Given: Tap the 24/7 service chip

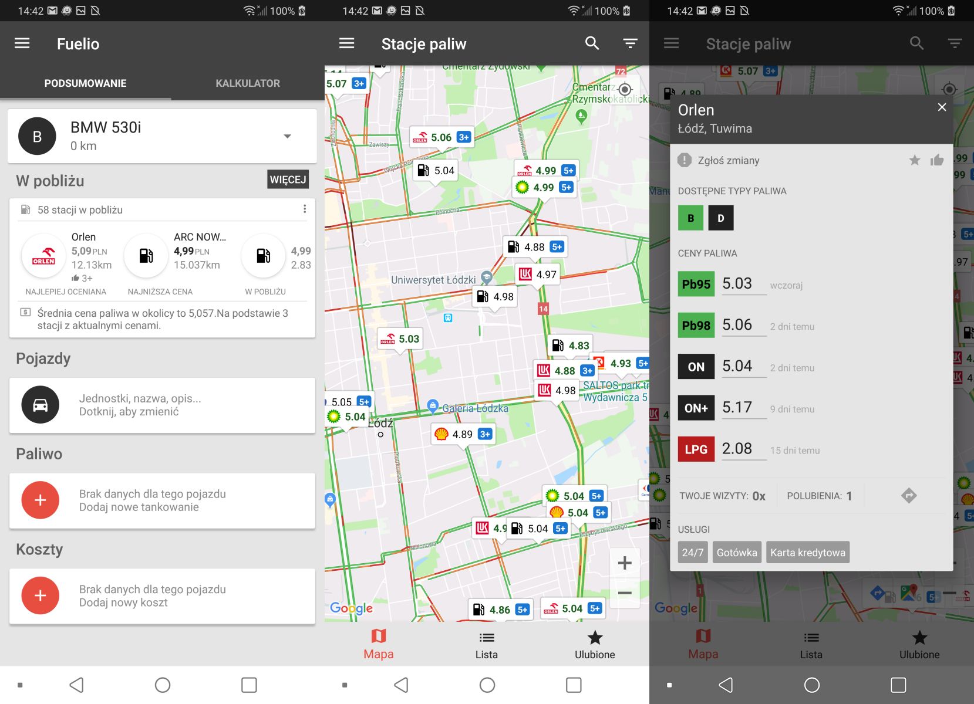Looking at the screenshot, I should [693, 552].
